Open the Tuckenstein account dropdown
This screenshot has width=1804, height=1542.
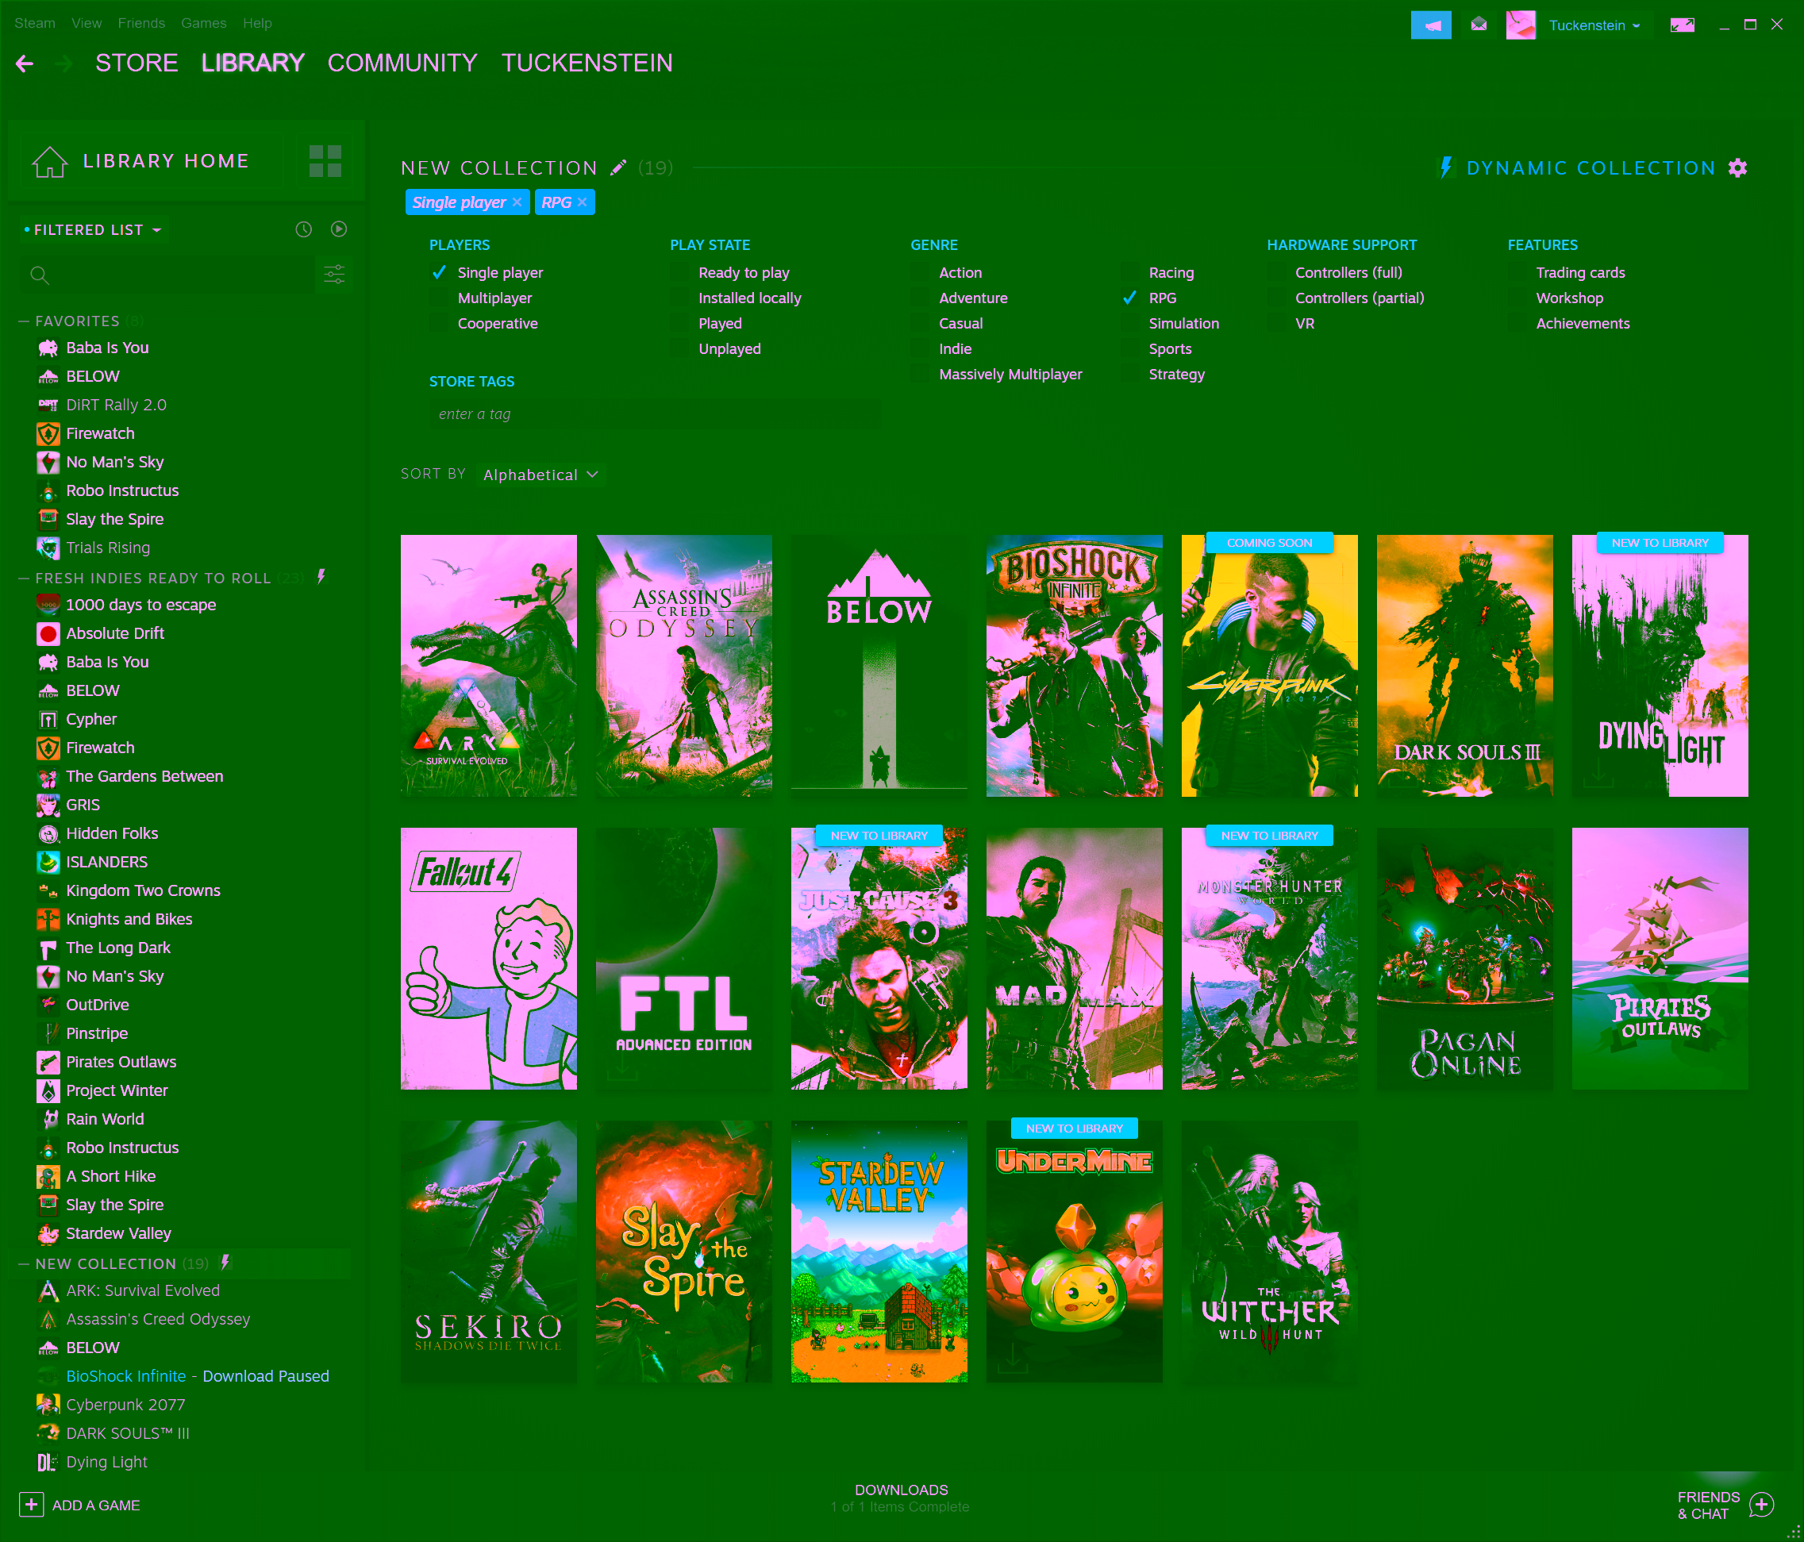[1594, 25]
